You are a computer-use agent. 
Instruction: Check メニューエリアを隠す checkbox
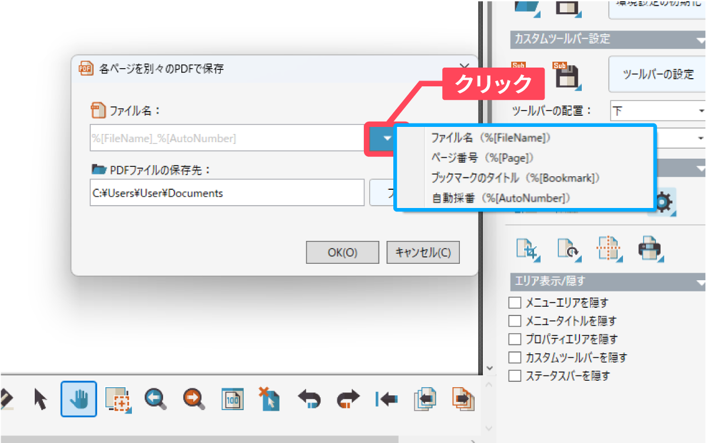515,303
